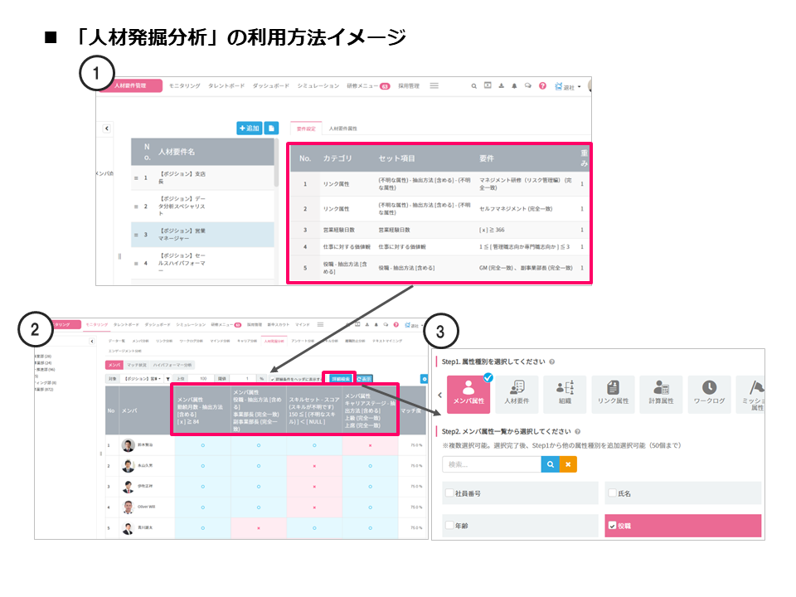
Task: Select 【ポジション】支店長 row in list
Action: pos(202,177)
